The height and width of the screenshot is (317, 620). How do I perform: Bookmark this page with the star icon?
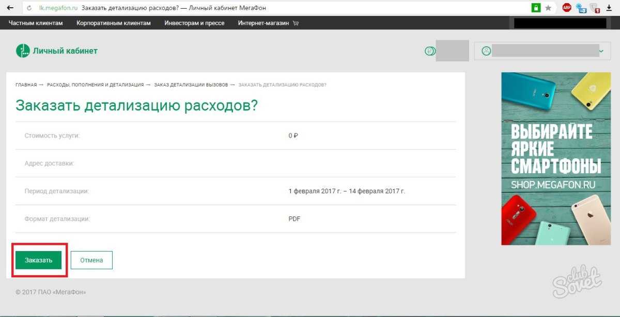pos(549,8)
